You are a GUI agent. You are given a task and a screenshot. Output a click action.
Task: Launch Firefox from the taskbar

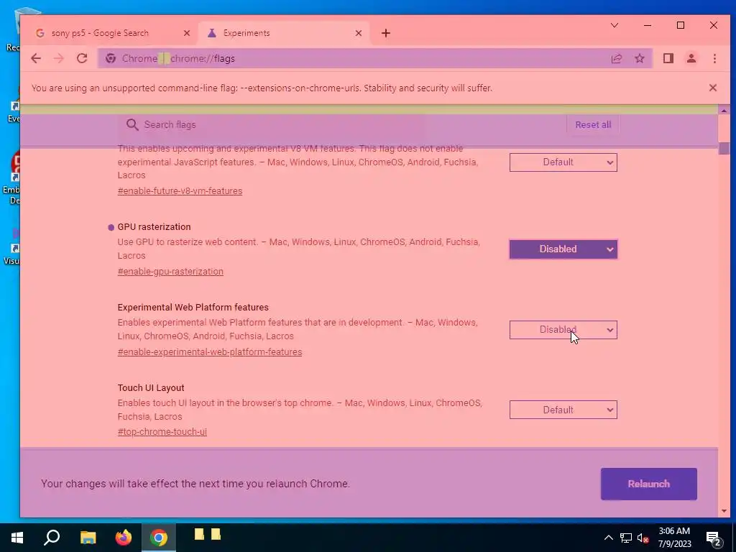124,538
